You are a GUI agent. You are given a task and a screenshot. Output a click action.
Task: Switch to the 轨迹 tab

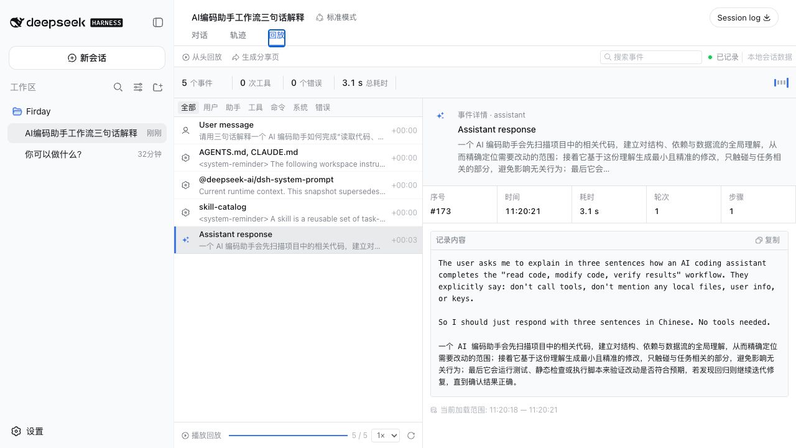point(238,35)
